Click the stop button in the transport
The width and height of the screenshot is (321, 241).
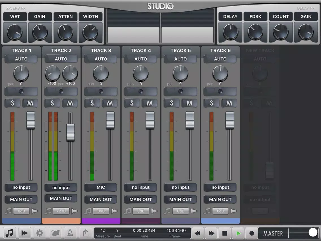(x=225, y=233)
